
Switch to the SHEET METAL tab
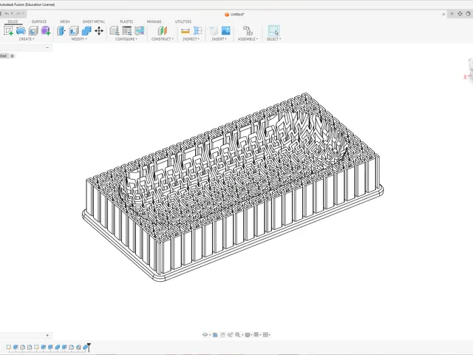click(x=94, y=21)
